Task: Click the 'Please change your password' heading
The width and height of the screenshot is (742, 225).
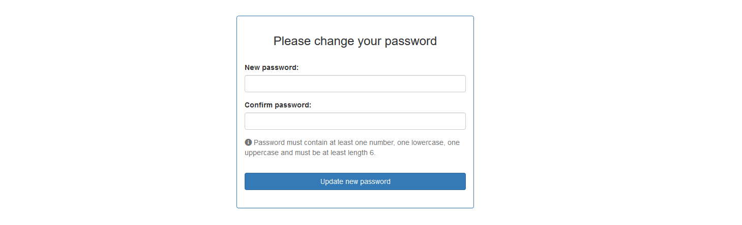Action: (x=355, y=41)
